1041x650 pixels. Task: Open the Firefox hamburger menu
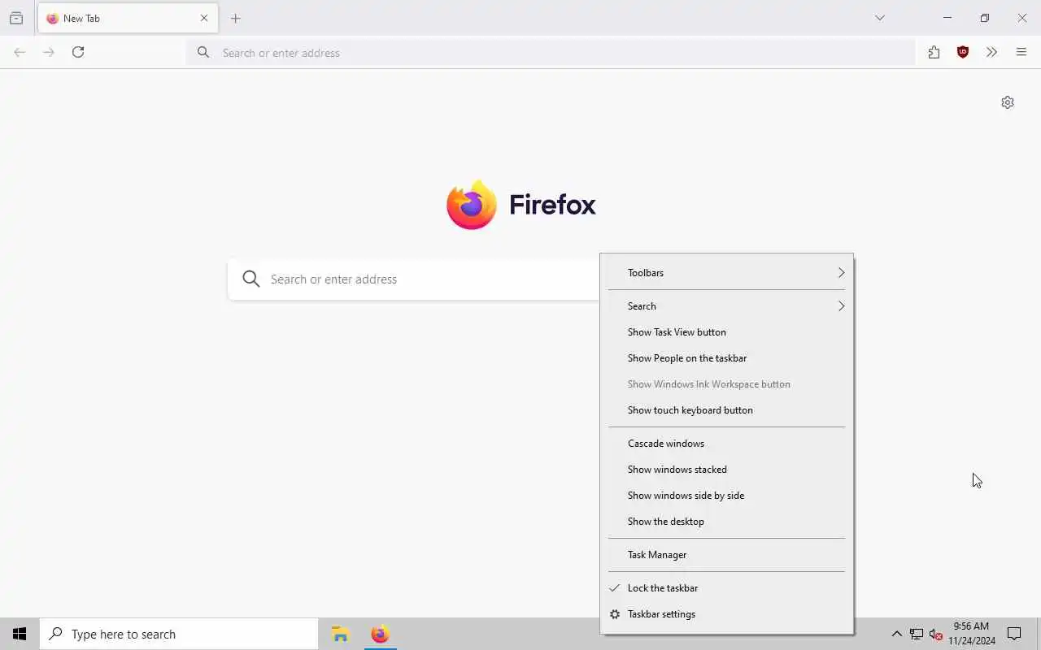tap(1021, 52)
